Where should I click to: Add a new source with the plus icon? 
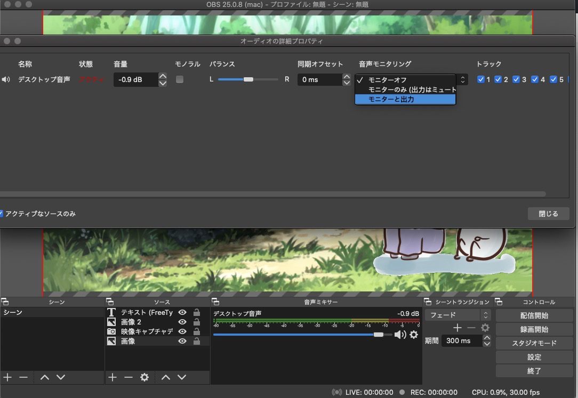tap(113, 377)
